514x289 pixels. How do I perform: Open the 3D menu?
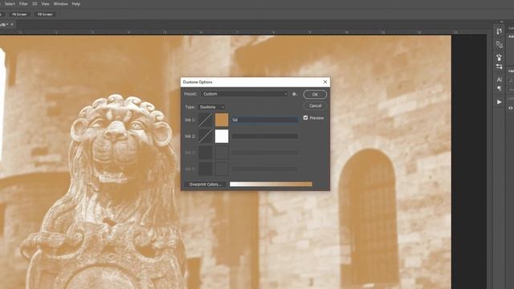point(35,4)
